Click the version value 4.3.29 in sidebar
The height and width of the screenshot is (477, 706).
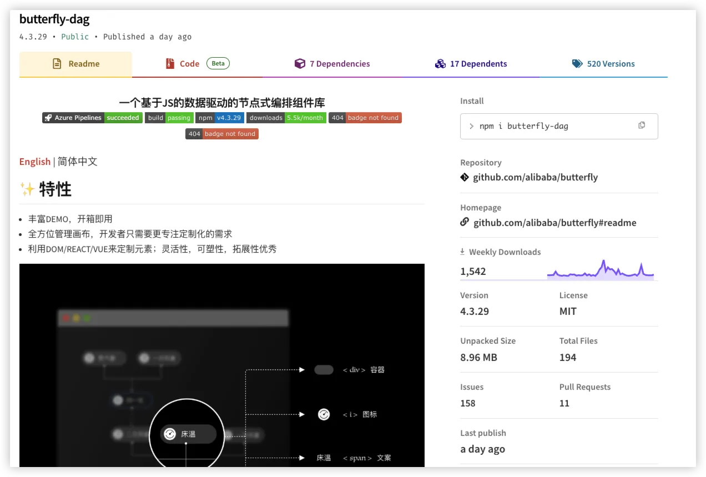pos(475,312)
